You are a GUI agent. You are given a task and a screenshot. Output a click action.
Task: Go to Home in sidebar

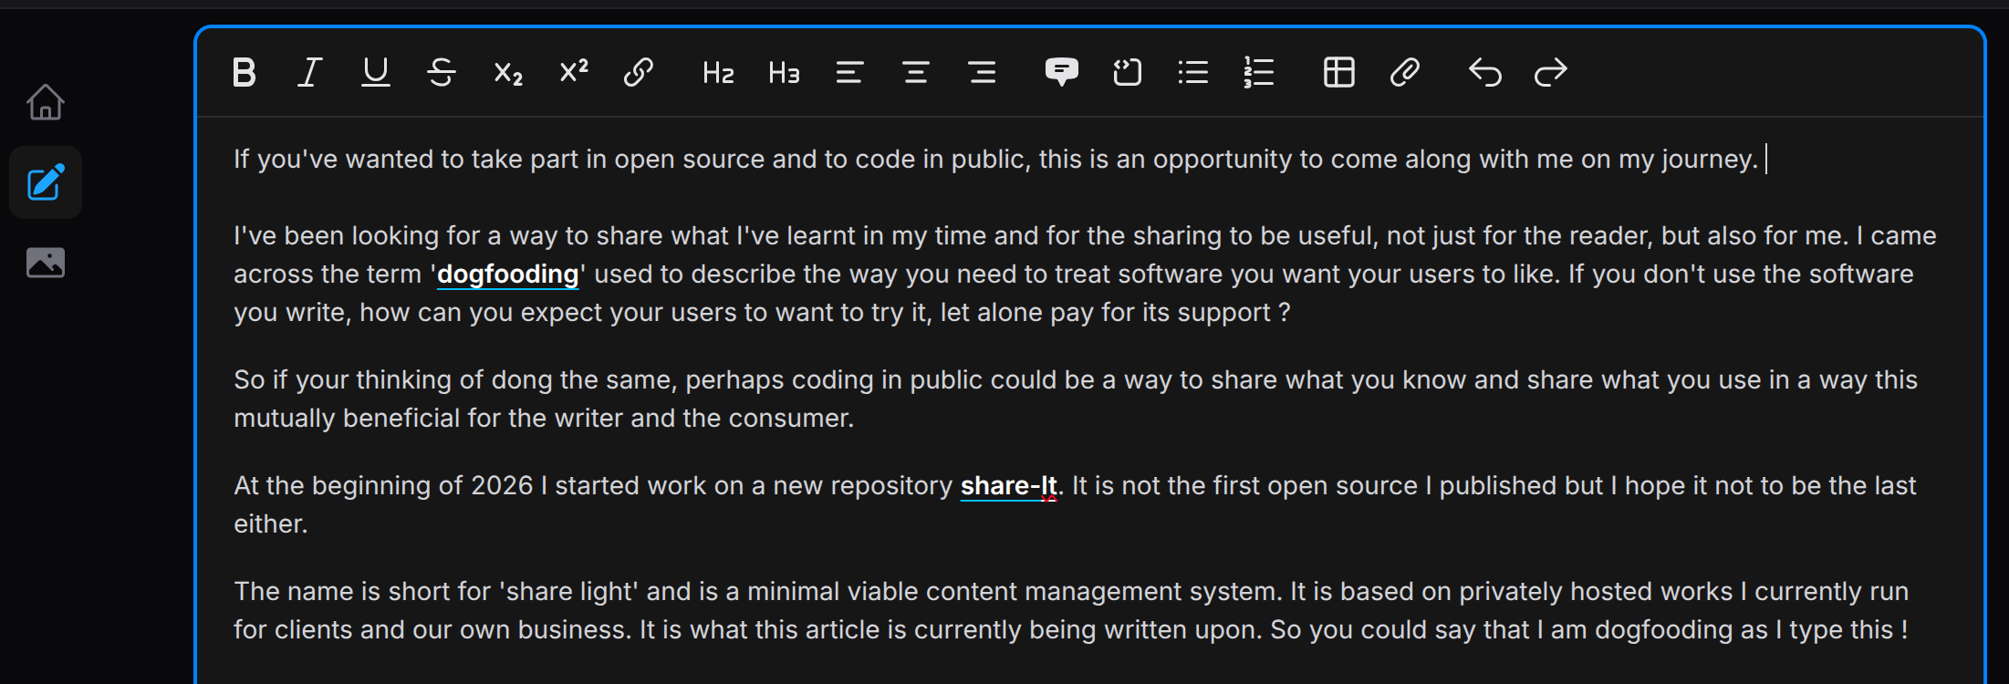[46, 102]
